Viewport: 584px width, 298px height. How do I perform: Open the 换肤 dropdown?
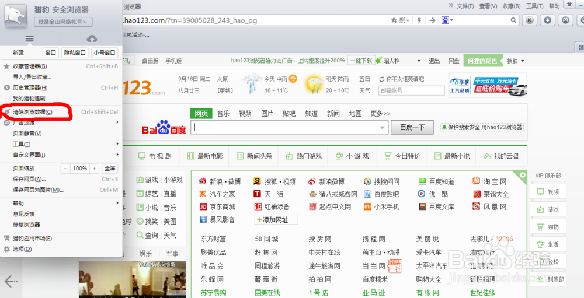point(516,61)
